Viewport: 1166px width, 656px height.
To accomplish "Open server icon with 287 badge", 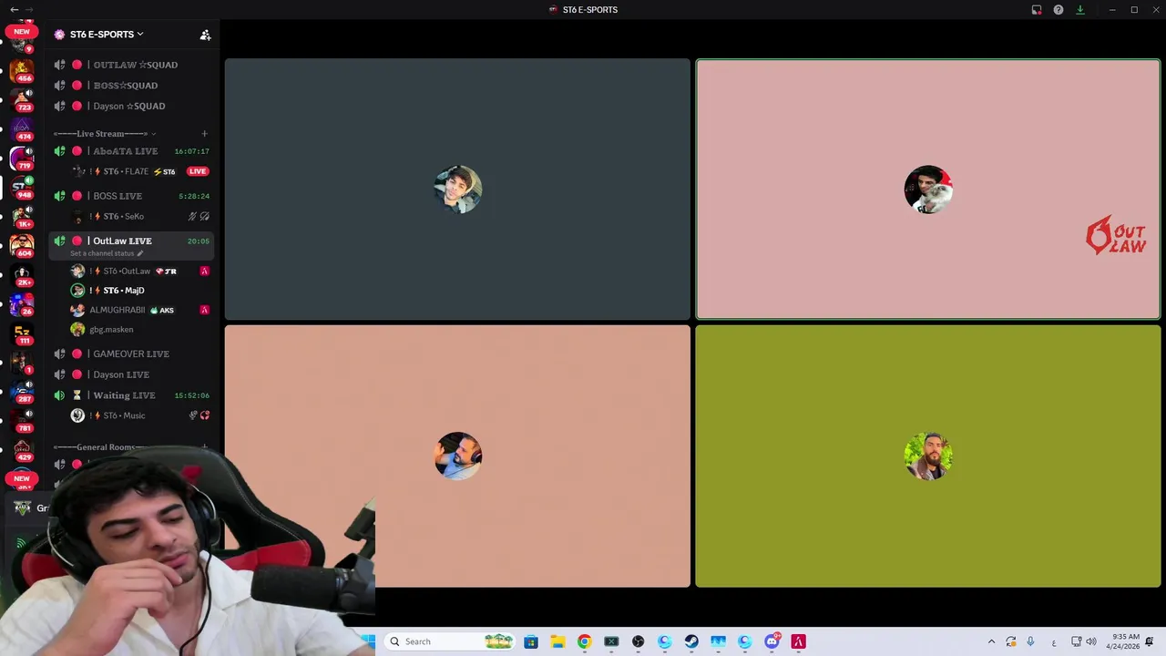I will [x=22, y=392].
